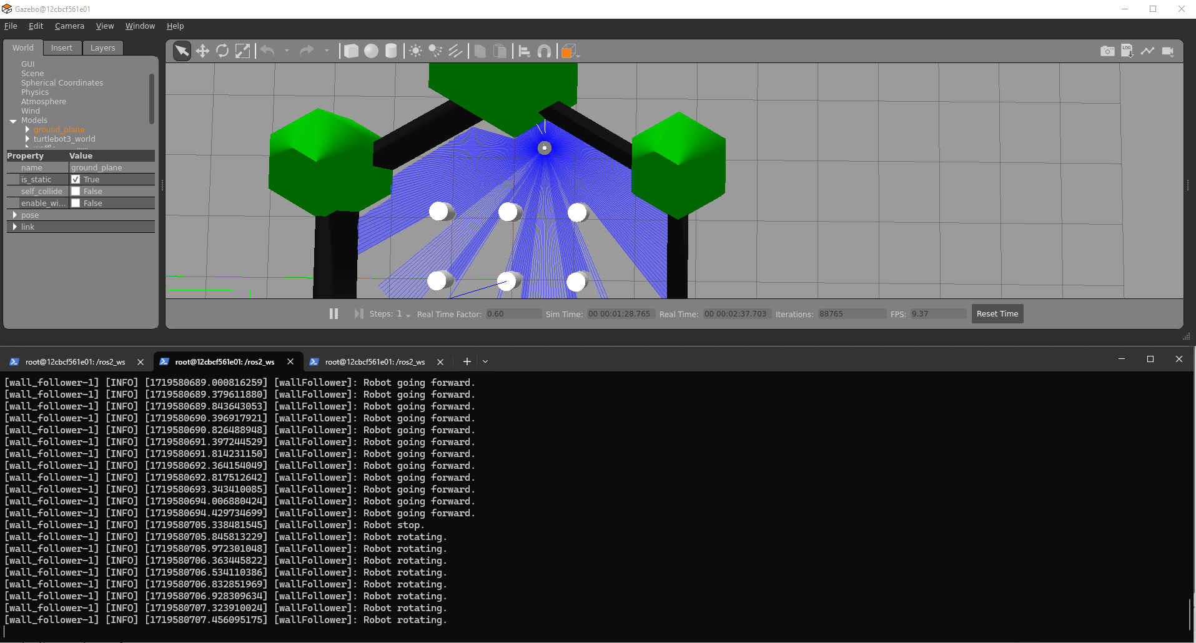1196x643 pixels.
Task: Click the terminal window scrollbar
Action: [1190, 615]
